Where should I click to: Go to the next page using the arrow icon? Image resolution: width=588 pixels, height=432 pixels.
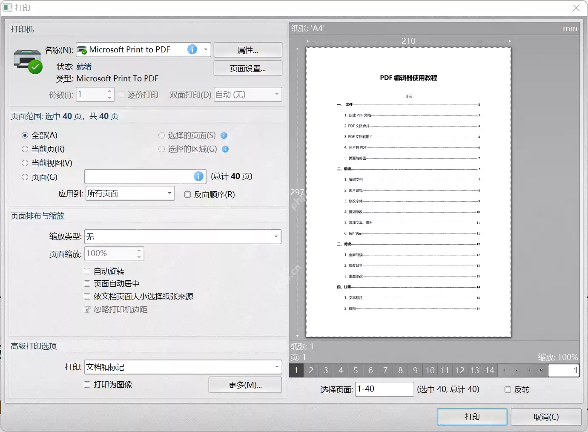(516, 370)
